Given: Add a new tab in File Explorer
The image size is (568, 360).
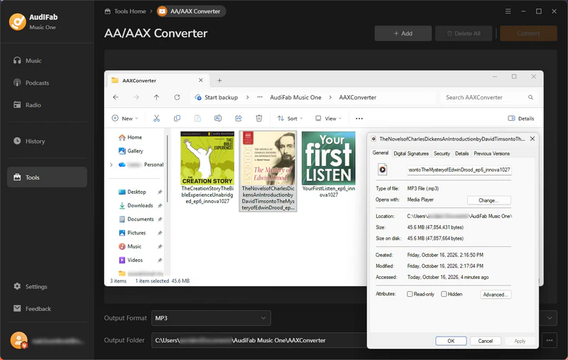Looking at the screenshot, I should pyautogui.click(x=219, y=80).
